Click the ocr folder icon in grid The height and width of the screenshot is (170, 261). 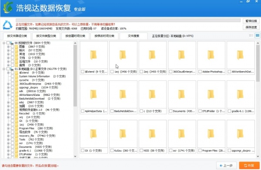pos(181,134)
